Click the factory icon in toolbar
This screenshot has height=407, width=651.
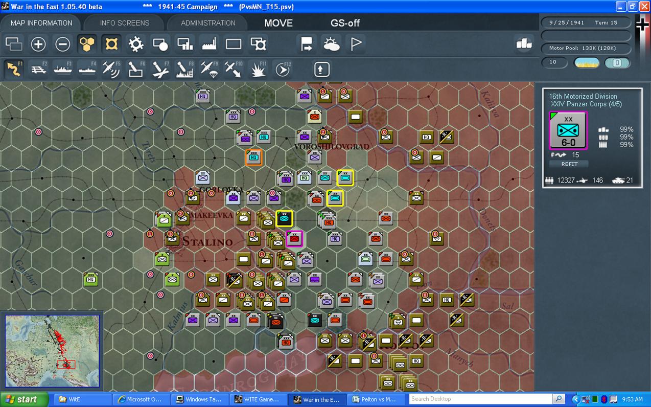pyautogui.click(x=210, y=44)
